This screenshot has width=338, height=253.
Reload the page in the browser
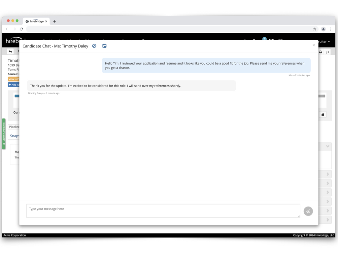pyautogui.click(x=21, y=29)
